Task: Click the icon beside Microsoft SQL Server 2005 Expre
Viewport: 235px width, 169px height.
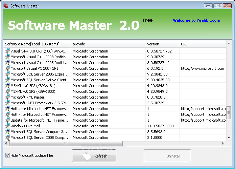Action: [7, 74]
